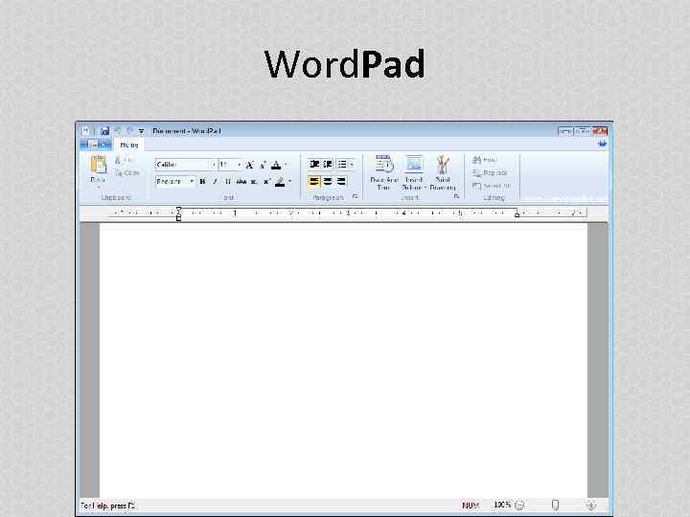Click the right indent marker on the ruler

pos(517,214)
